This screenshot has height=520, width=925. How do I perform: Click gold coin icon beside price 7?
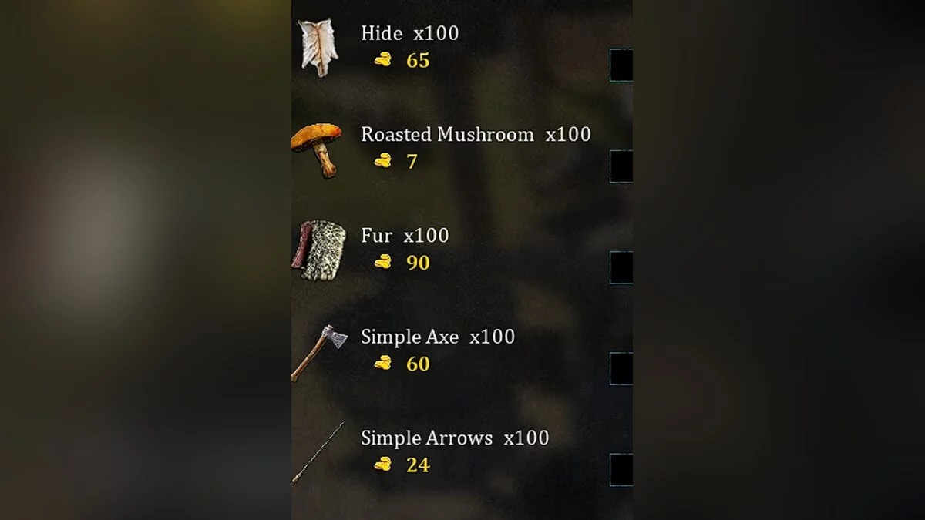point(383,161)
